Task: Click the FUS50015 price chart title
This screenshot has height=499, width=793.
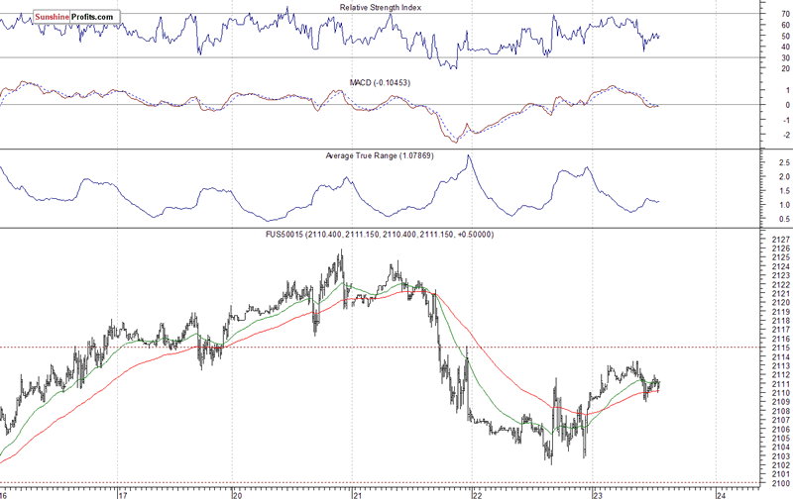Action: tap(380, 235)
